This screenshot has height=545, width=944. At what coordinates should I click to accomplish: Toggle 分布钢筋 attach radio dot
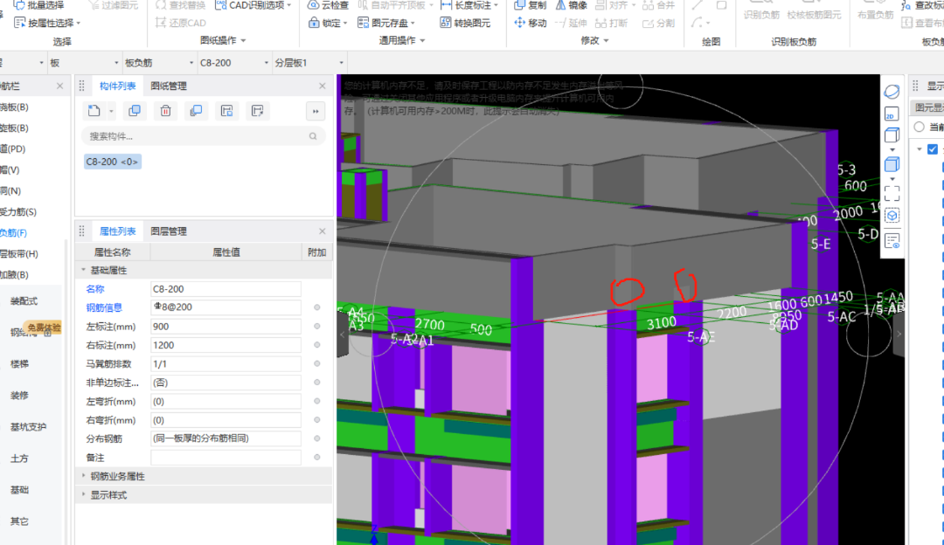click(316, 438)
